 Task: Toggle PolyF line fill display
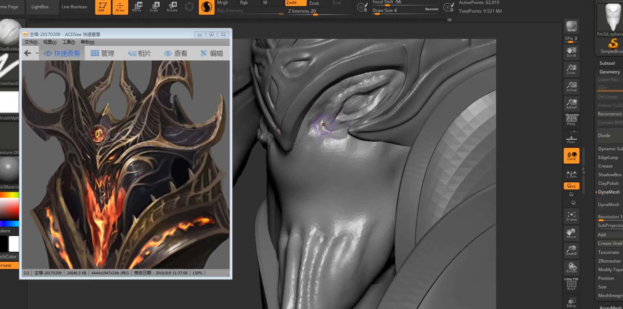click(x=571, y=285)
